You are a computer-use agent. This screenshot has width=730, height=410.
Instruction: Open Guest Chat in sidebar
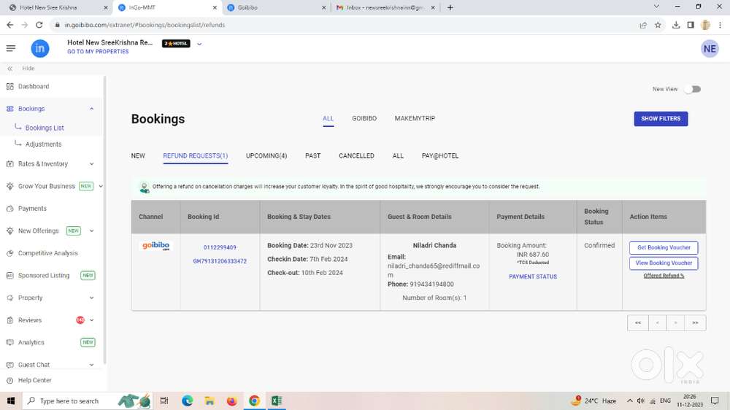pos(34,365)
